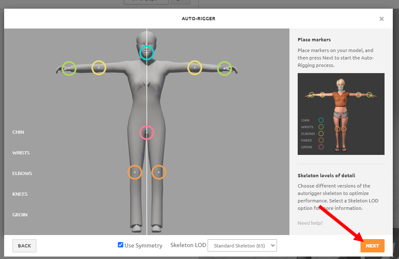This screenshot has height=259, width=399.
Task: Click the Skeleton levels of detail heading
Action: pyautogui.click(x=326, y=176)
